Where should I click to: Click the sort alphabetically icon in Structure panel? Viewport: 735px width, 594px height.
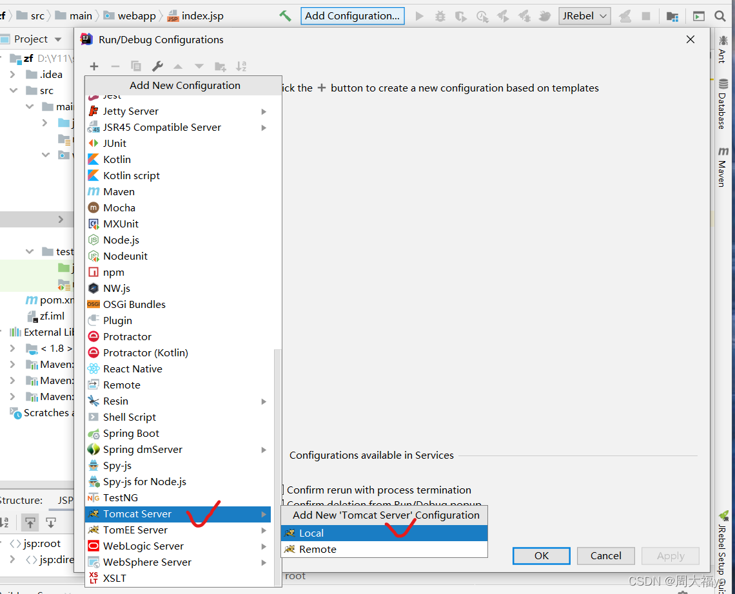(5, 522)
